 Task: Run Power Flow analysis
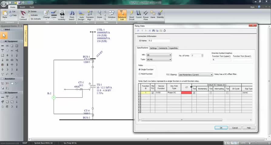[x=146, y=15]
